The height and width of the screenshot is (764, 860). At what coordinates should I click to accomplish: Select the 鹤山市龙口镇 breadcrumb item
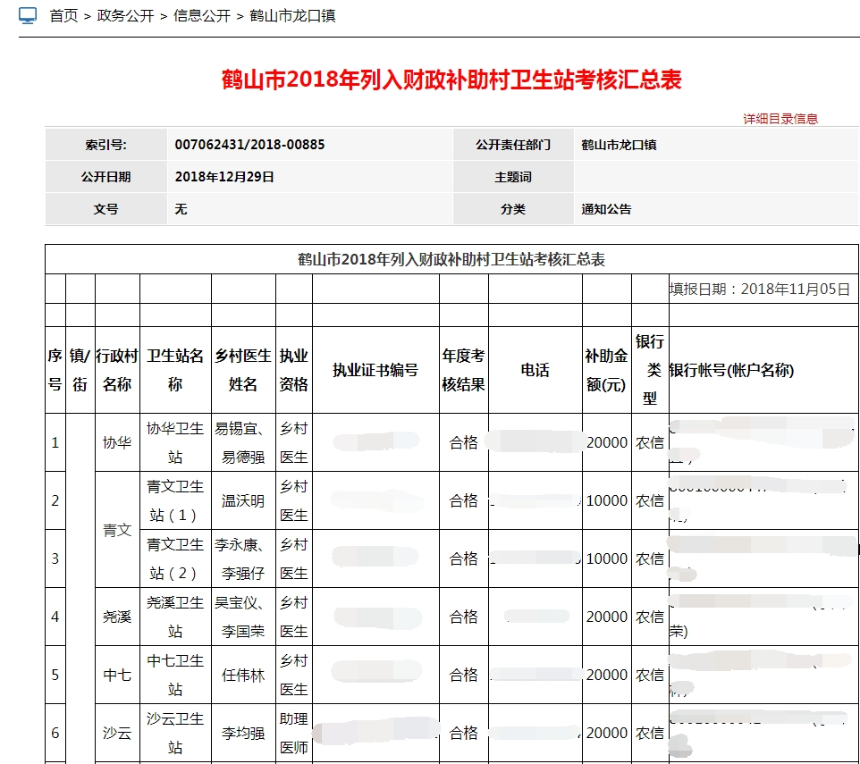click(292, 16)
